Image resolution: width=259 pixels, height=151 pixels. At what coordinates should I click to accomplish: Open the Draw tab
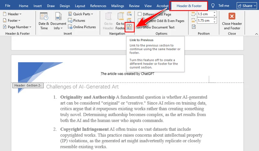pyautogui.click(x=51, y=6)
